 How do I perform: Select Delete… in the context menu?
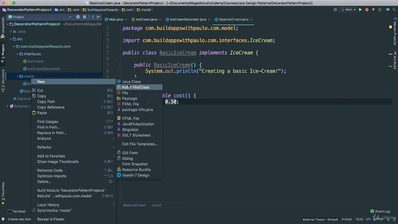(73, 182)
